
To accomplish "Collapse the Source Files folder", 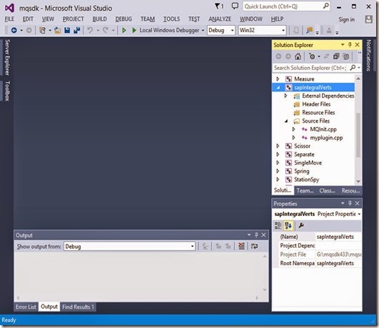I will tap(286, 121).
